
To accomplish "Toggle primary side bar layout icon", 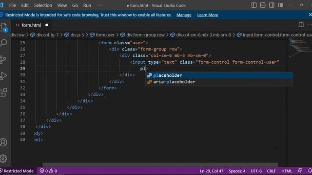I will (x=254, y=5).
